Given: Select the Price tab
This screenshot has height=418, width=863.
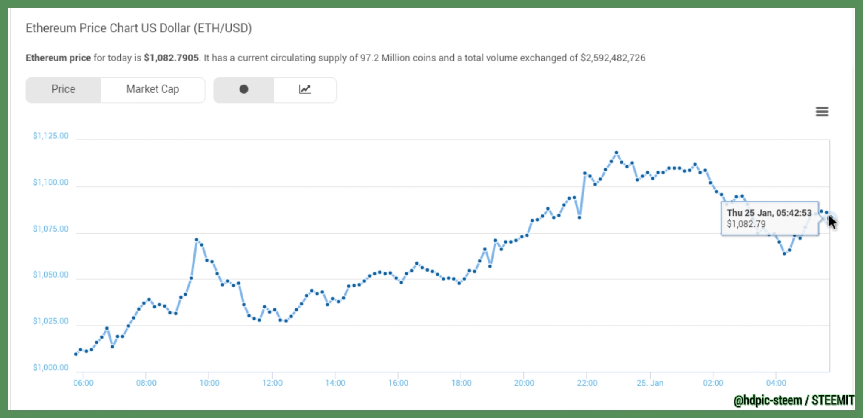Looking at the screenshot, I should 64,89.
